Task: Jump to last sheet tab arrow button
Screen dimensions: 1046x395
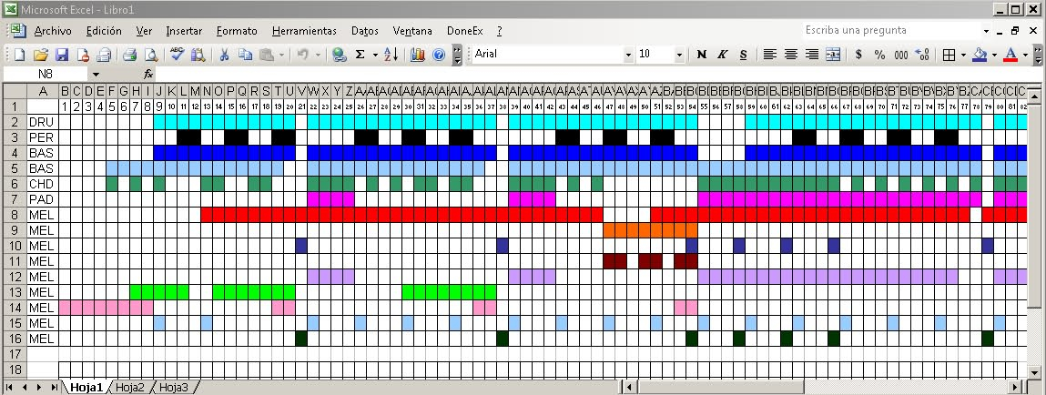Action: click(x=54, y=388)
